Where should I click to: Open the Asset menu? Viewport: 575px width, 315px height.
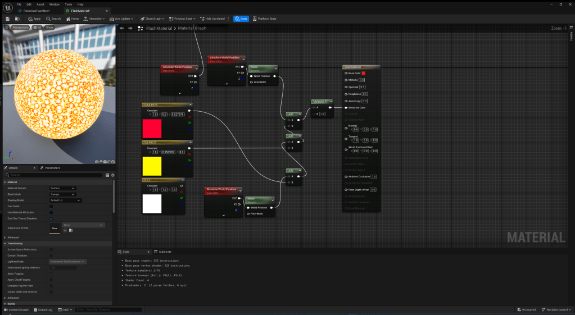tap(40, 4)
